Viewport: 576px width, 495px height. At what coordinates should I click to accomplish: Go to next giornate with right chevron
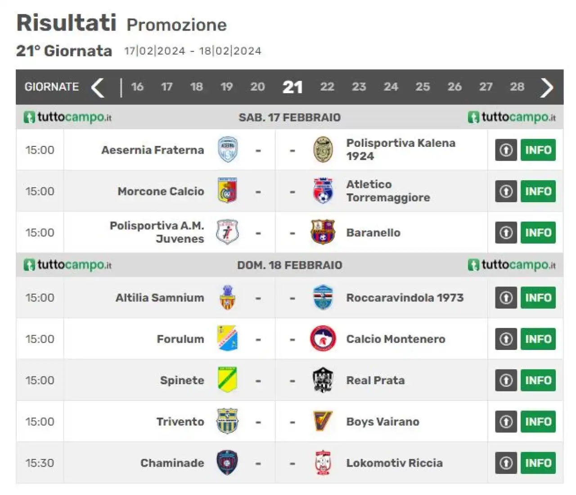click(547, 87)
